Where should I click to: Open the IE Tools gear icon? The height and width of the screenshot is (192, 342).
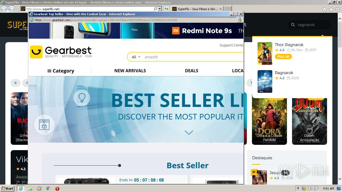point(338,9)
